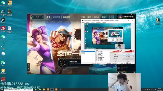
Task: Open the Draw & Guess desktop shortcut
Action: [x=3, y=47]
